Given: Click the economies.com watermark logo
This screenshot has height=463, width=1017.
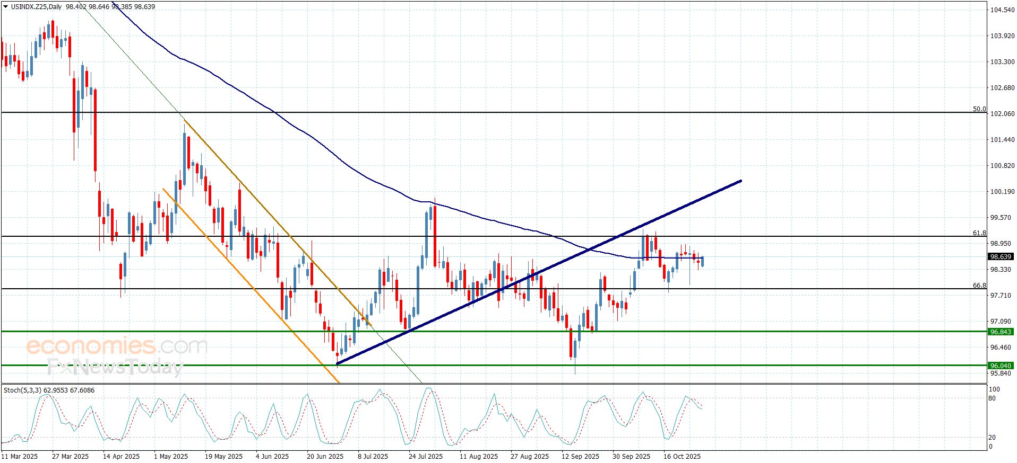Looking at the screenshot, I should 116,346.
